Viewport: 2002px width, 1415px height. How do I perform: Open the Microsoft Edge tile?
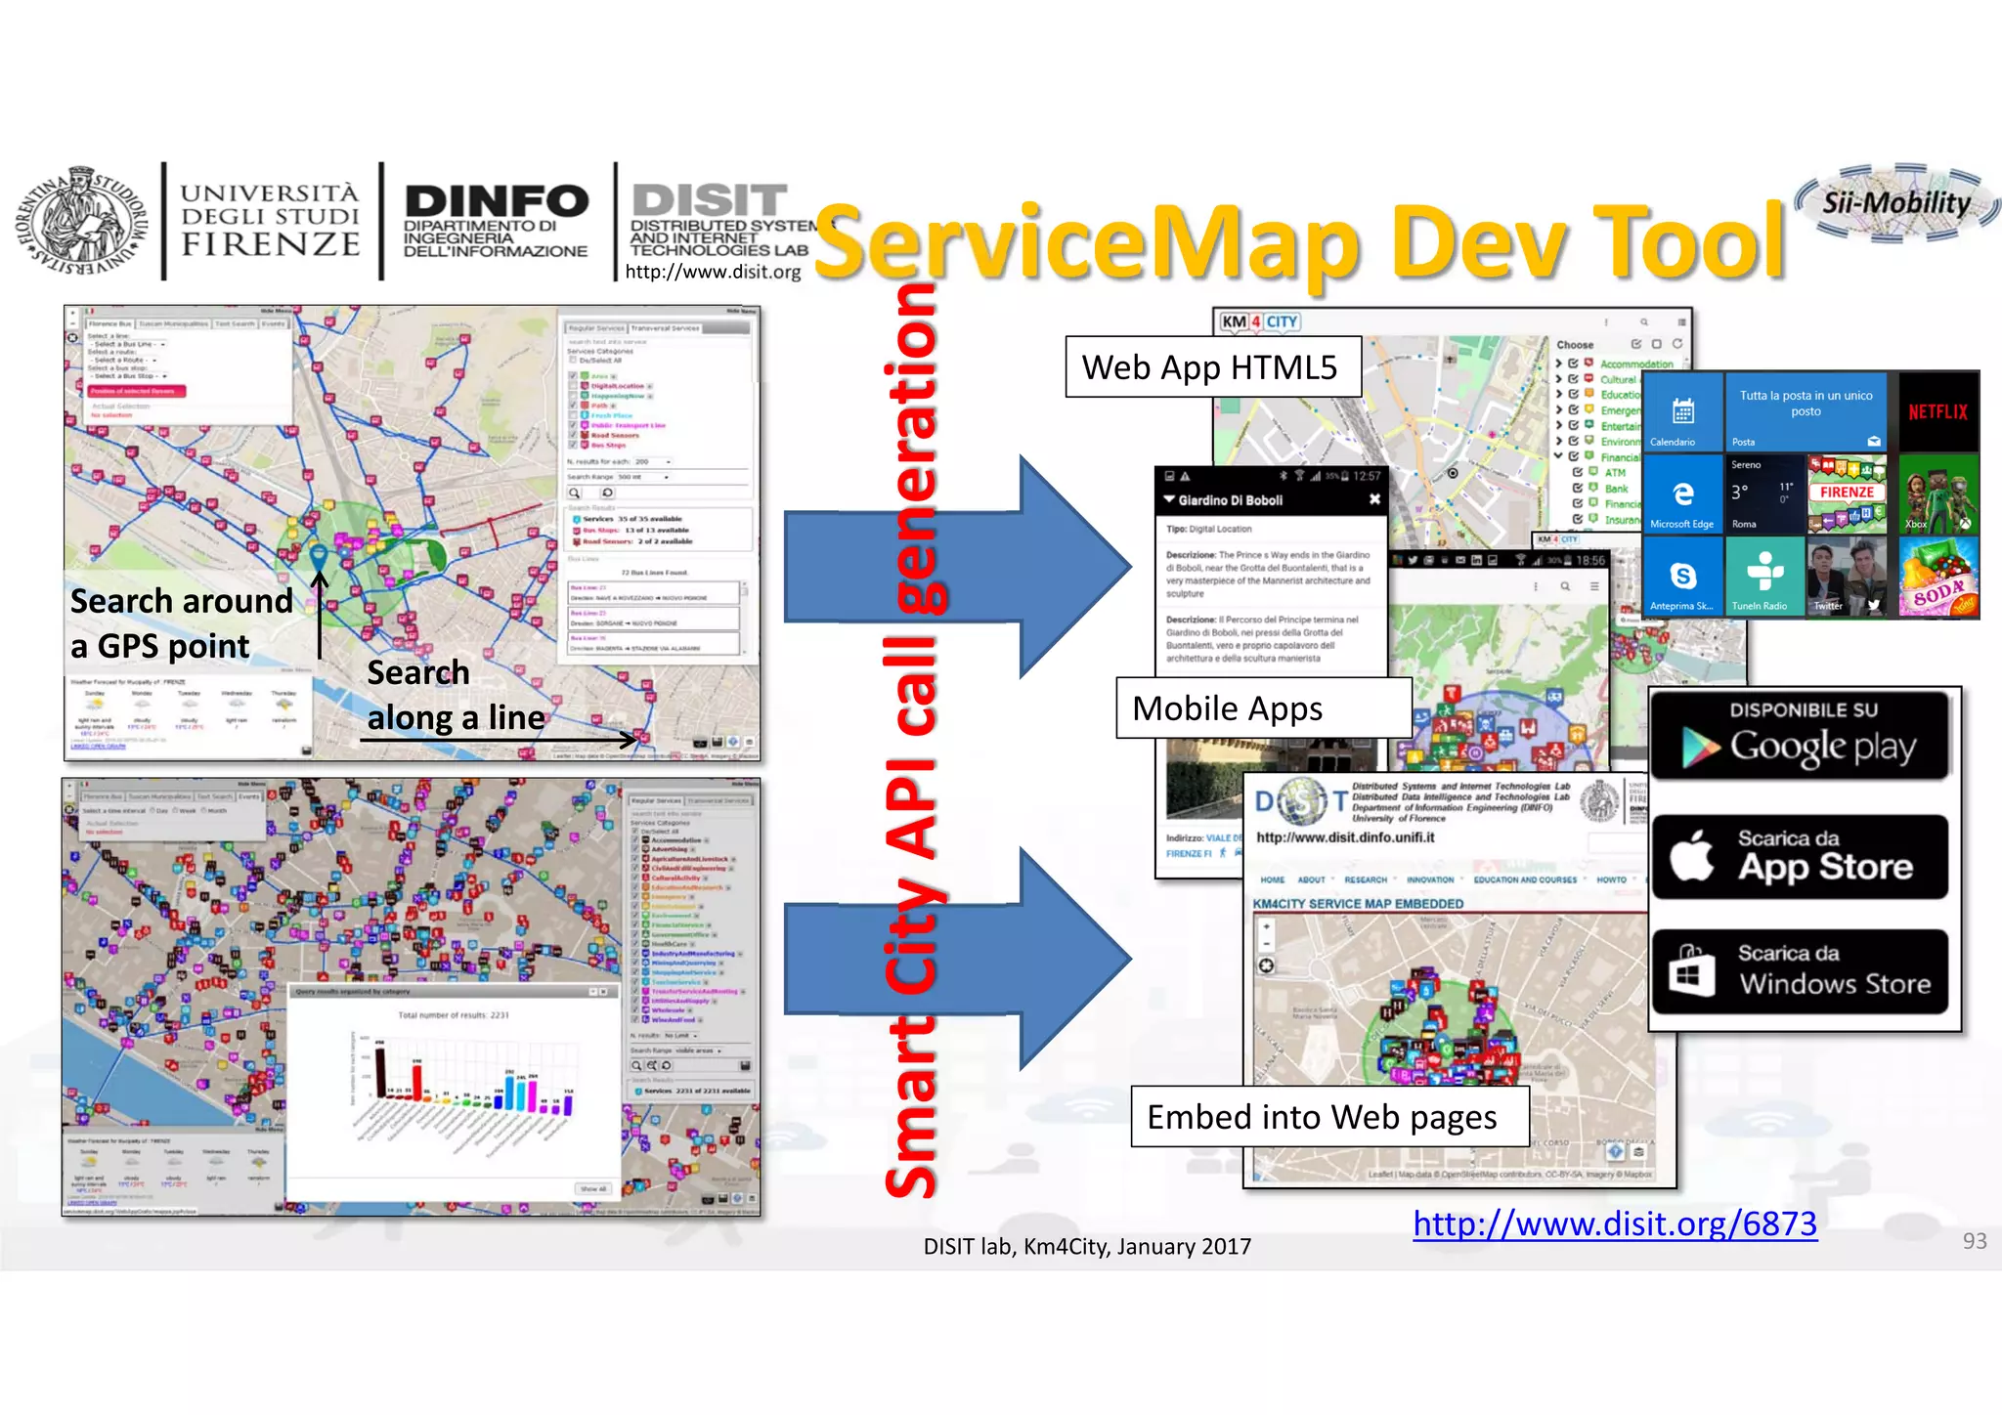[x=1682, y=493]
